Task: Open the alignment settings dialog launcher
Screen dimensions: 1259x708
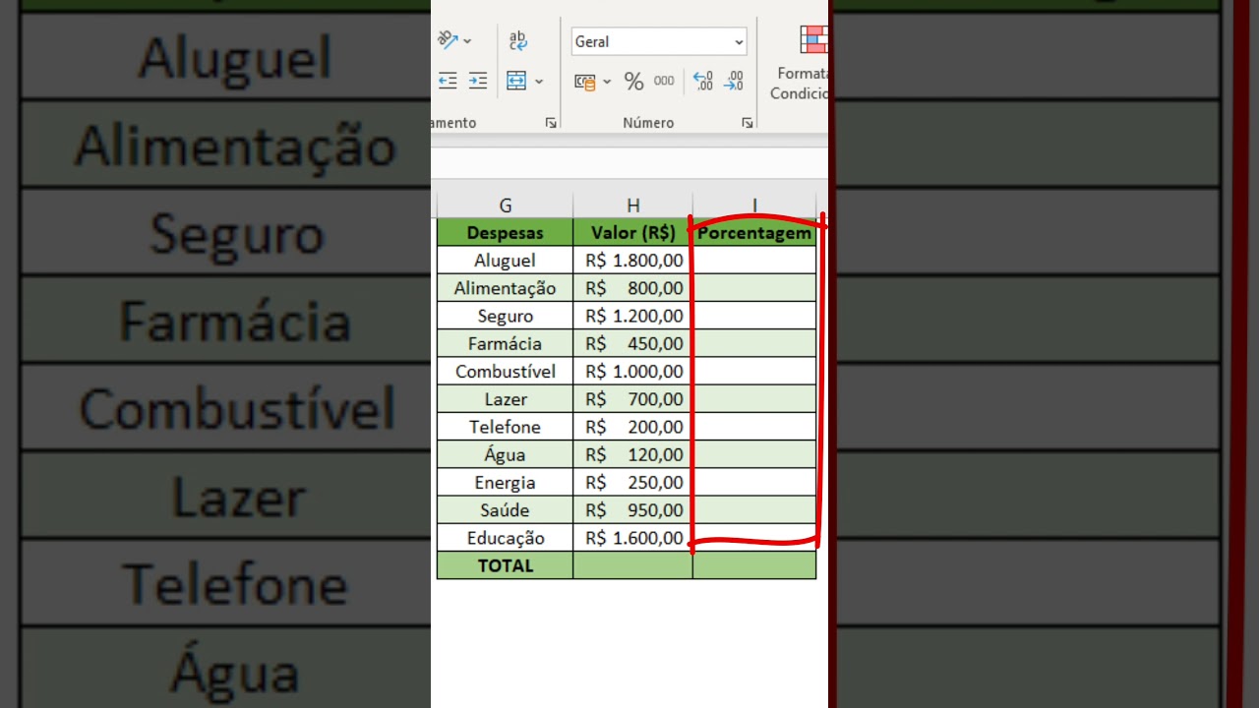Action: point(551,123)
